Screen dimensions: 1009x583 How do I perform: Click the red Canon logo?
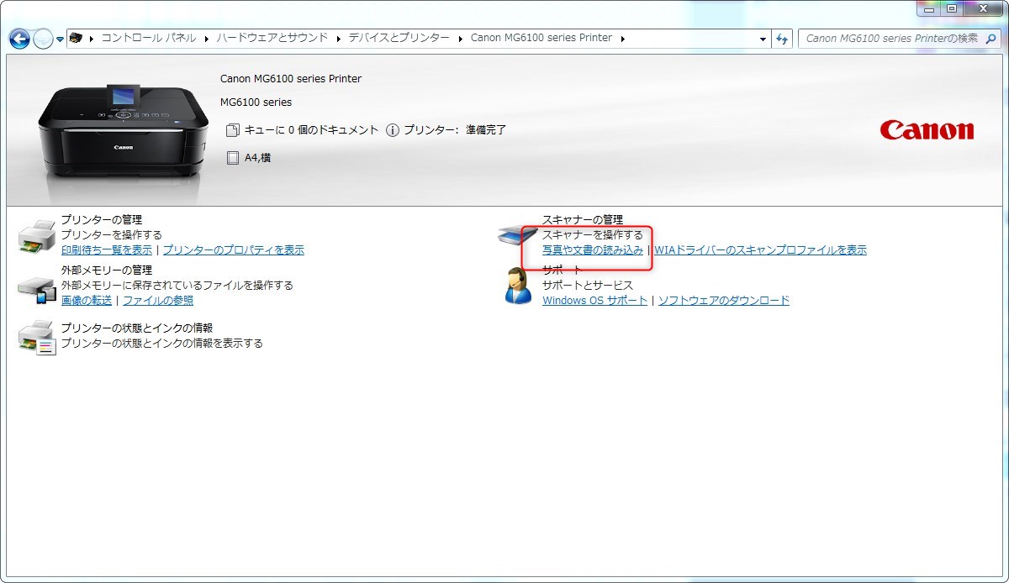point(927,130)
